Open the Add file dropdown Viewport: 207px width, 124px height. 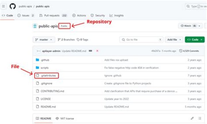(174, 39)
